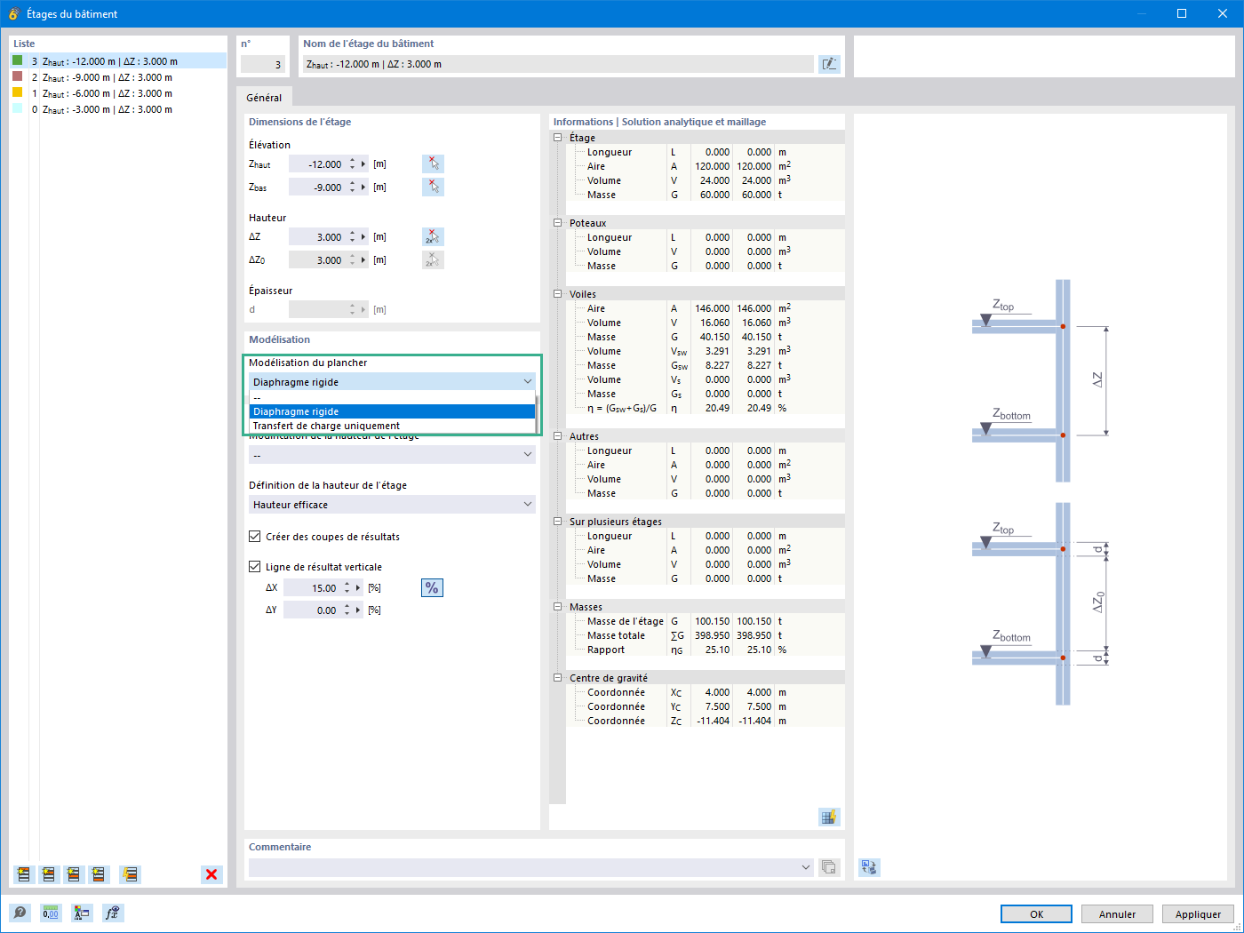
Task: Click green color swatch of story 3
Action: [x=17, y=60]
